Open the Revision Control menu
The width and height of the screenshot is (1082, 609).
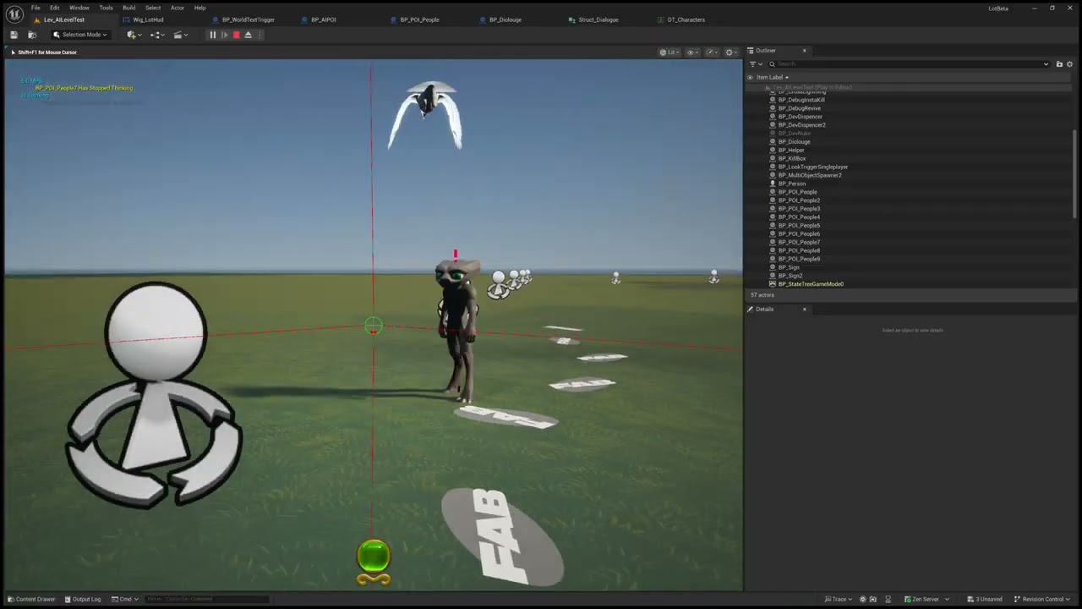(x=1044, y=599)
